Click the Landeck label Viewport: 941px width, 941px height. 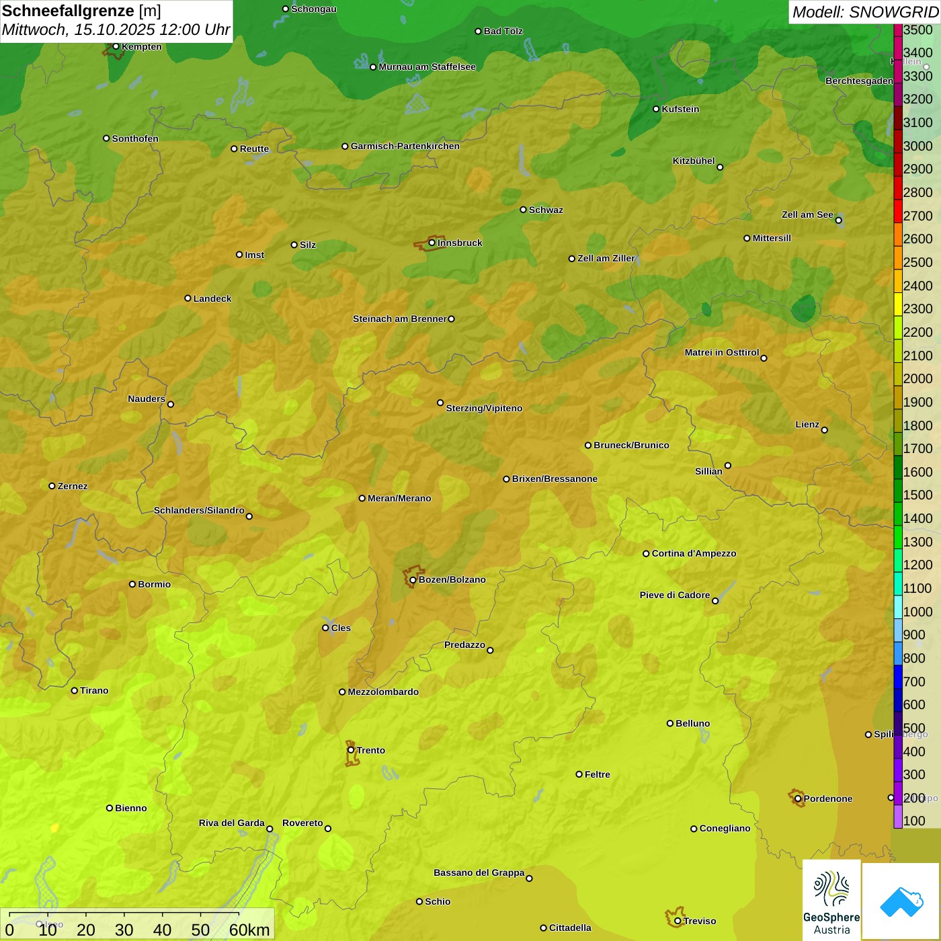(x=212, y=298)
